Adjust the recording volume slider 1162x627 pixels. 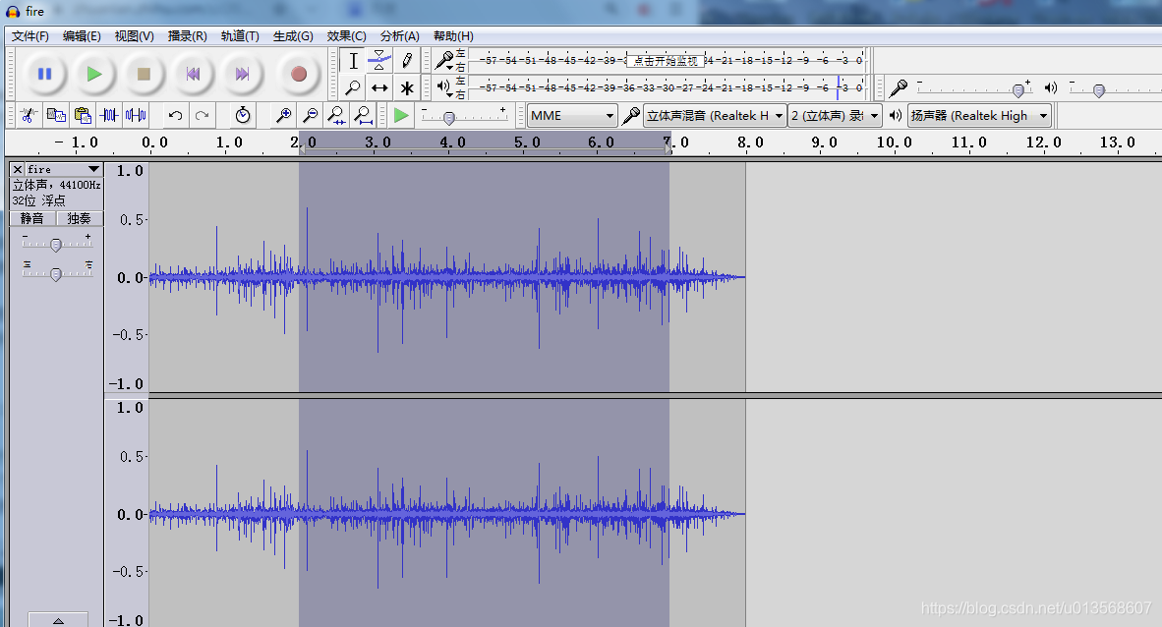[1018, 89]
